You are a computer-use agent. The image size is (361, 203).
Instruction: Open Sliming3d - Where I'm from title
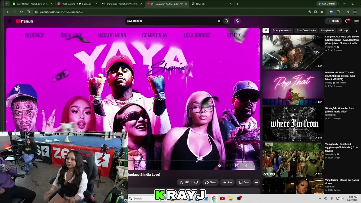click(339, 110)
